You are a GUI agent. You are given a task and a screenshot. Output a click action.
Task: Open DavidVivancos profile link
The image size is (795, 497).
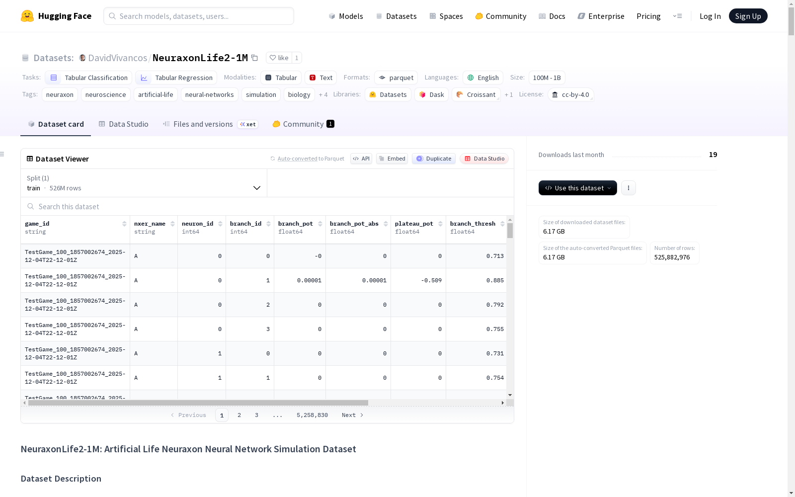point(117,58)
